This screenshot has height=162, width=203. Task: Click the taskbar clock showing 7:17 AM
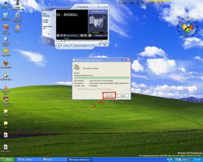pyautogui.click(x=197, y=160)
